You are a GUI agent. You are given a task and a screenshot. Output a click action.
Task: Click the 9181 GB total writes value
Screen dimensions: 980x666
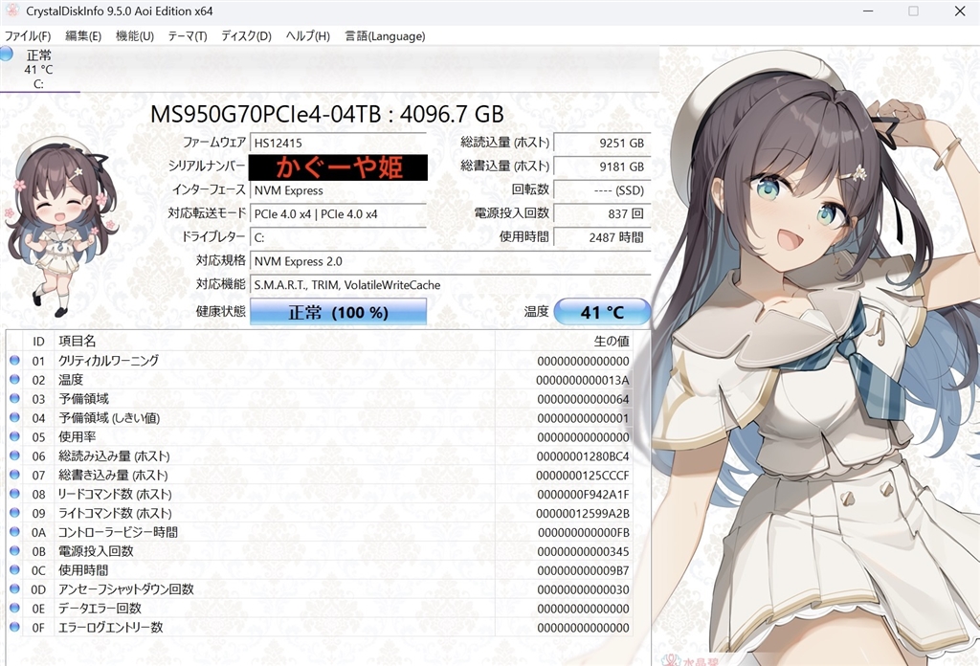pyautogui.click(x=602, y=166)
